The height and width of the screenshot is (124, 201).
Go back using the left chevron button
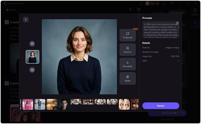[x=26, y=20]
